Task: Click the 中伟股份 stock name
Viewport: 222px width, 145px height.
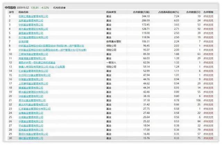Action: [x=10, y=8]
